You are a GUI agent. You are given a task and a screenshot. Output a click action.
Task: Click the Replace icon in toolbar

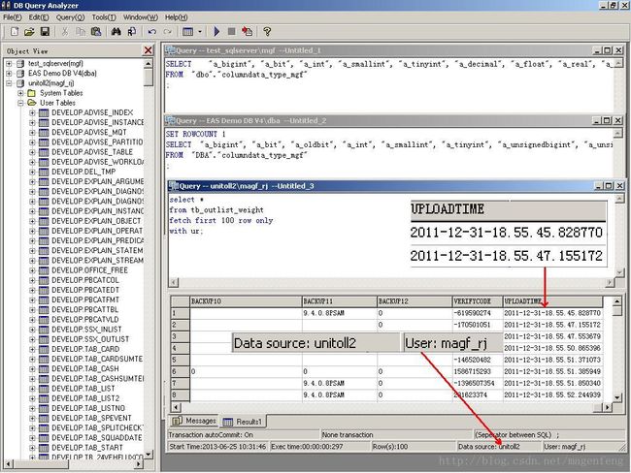point(132,31)
